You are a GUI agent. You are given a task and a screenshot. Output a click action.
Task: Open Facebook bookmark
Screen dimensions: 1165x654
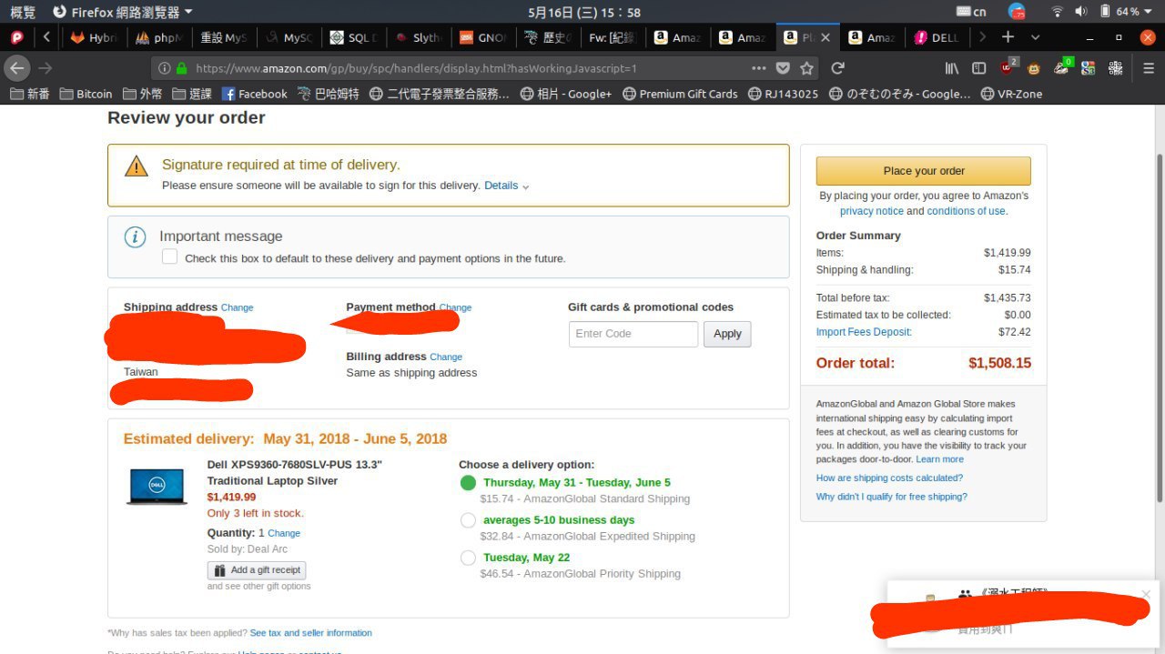[x=254, y=94]
